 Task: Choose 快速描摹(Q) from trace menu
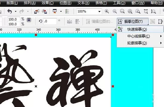coord(140,29)
